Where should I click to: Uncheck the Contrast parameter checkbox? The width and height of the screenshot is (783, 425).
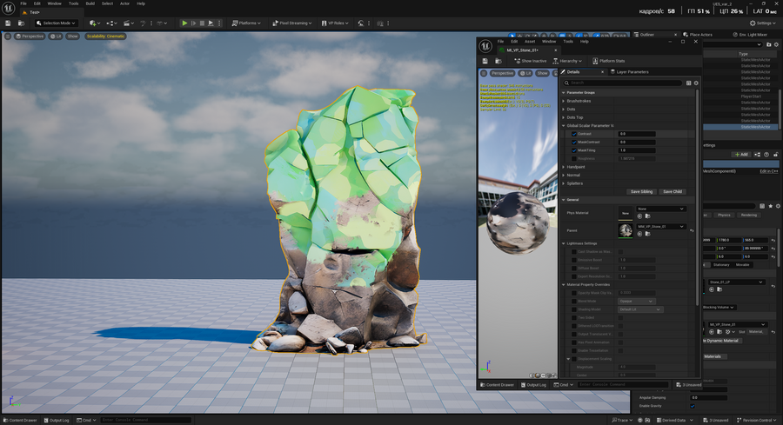(x=574, y=134)
